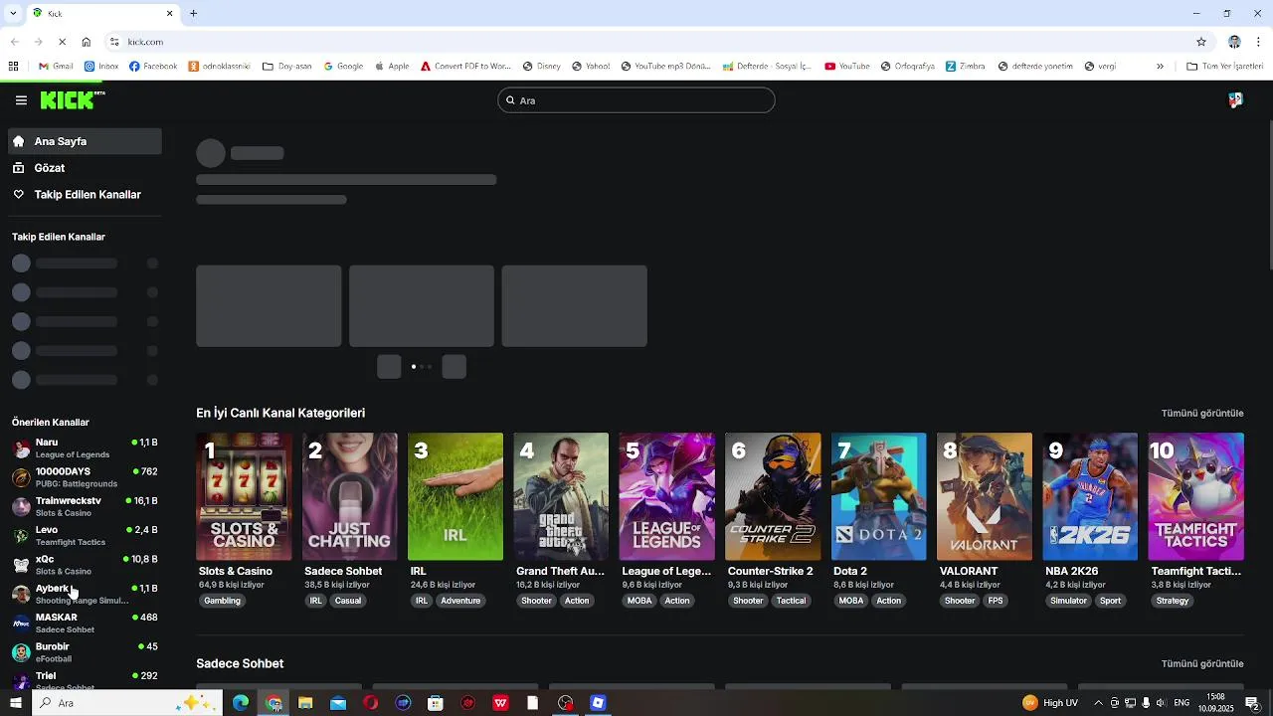Open Gözat in the sidebar

click(85, 168)
